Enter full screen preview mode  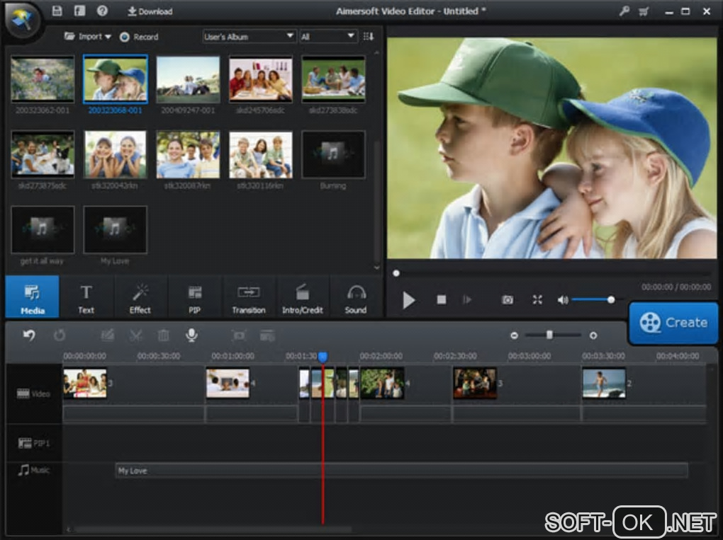coord(537,300)
